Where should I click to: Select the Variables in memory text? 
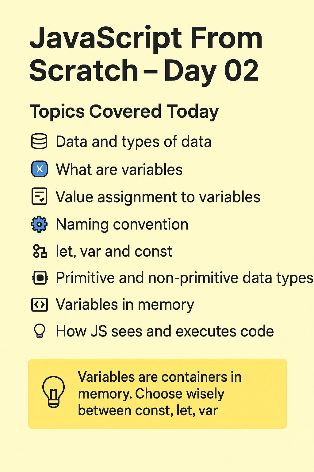click(x=125, y=305)
